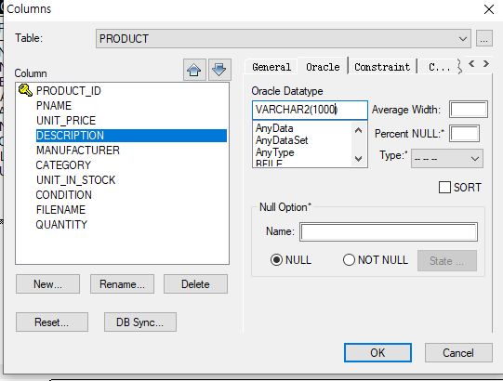Click the DB Sync... button
This screenshot has height=381, width=503.
coord(139,322)
